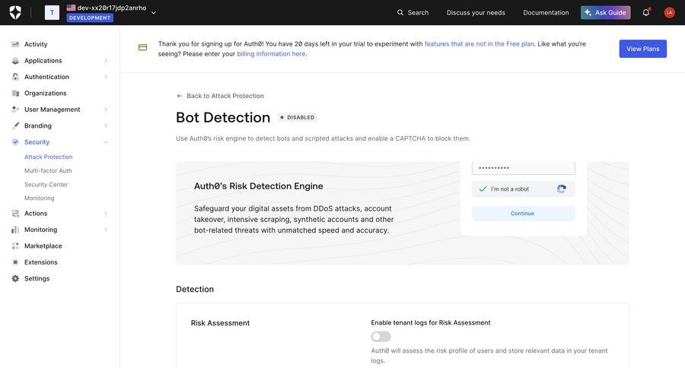Click the Auth0's Risk Detection Engine heading
The image size is (685, 368).
[x=259, y=186]
